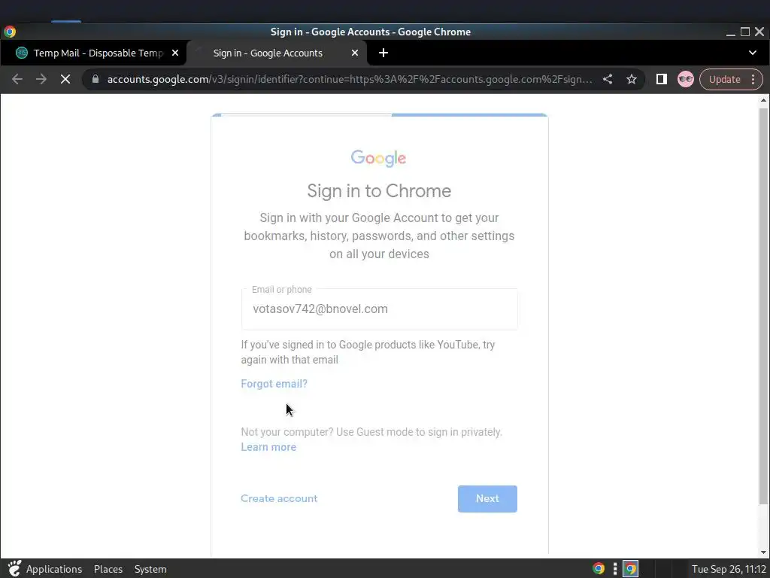Open the side panel icon
This screenshot has height=578, width=770.
(x=662, y=79)
